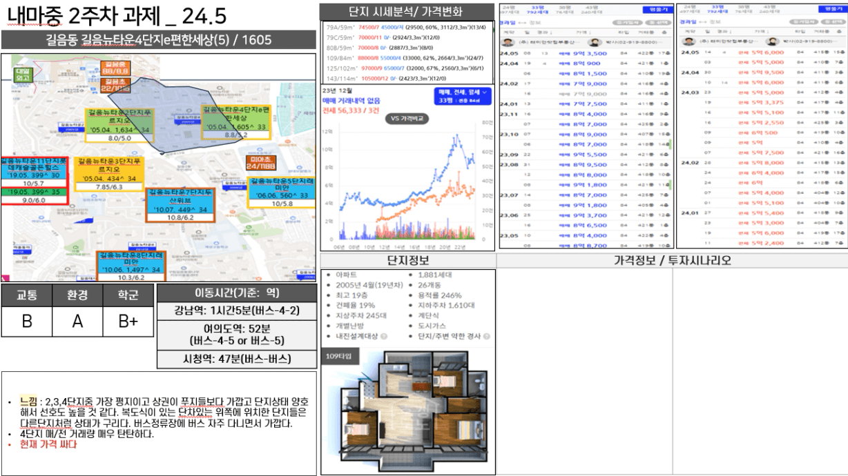Screen dimensions: 848x476
Task: Click the 시청역: 47분 travel time cell
Action: point(236,359)
